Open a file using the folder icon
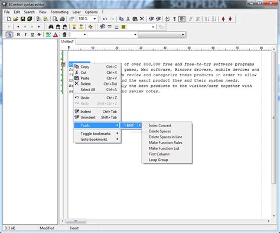280x233 pixels. click(x=16, y=19)
